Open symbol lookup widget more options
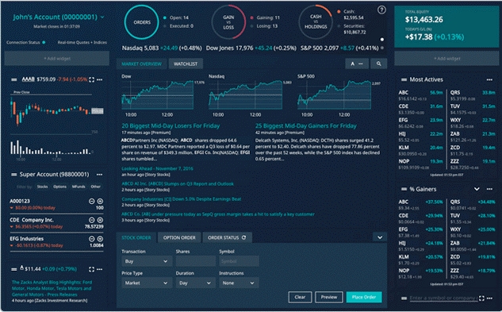This screenshot has width=502, height=312. click(x=489, y=299)
